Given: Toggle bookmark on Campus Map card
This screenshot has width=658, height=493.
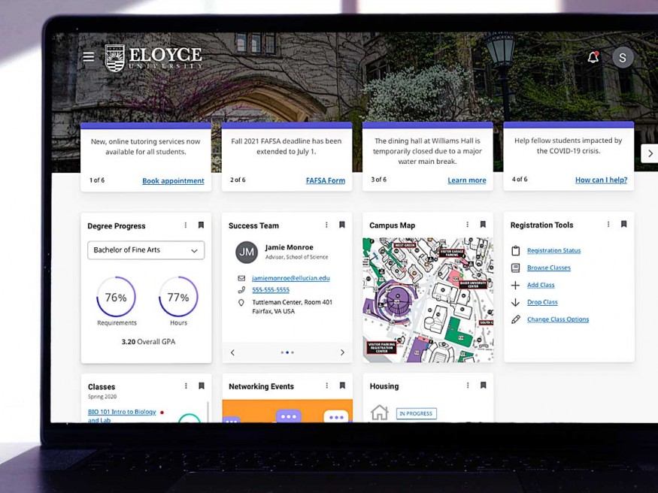Looking at the screenshot, I should [x=483, y=225].
